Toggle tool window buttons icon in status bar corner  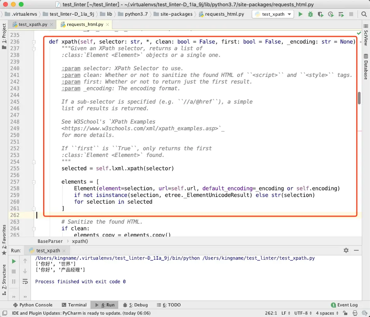coord(4,313)
